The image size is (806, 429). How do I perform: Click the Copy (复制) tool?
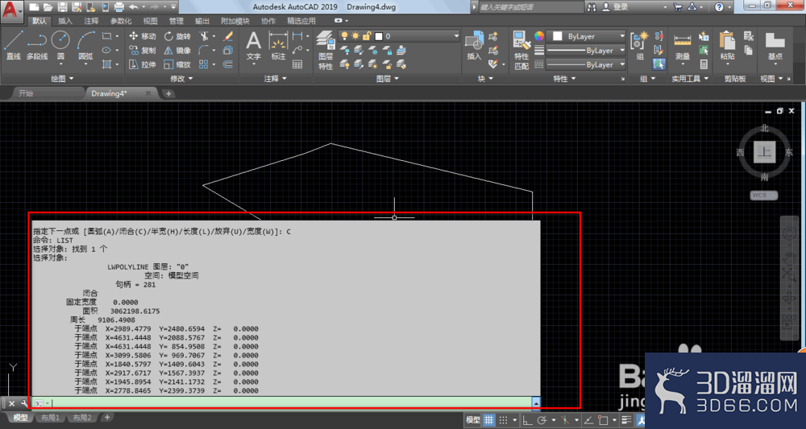[x=143, y=50]
